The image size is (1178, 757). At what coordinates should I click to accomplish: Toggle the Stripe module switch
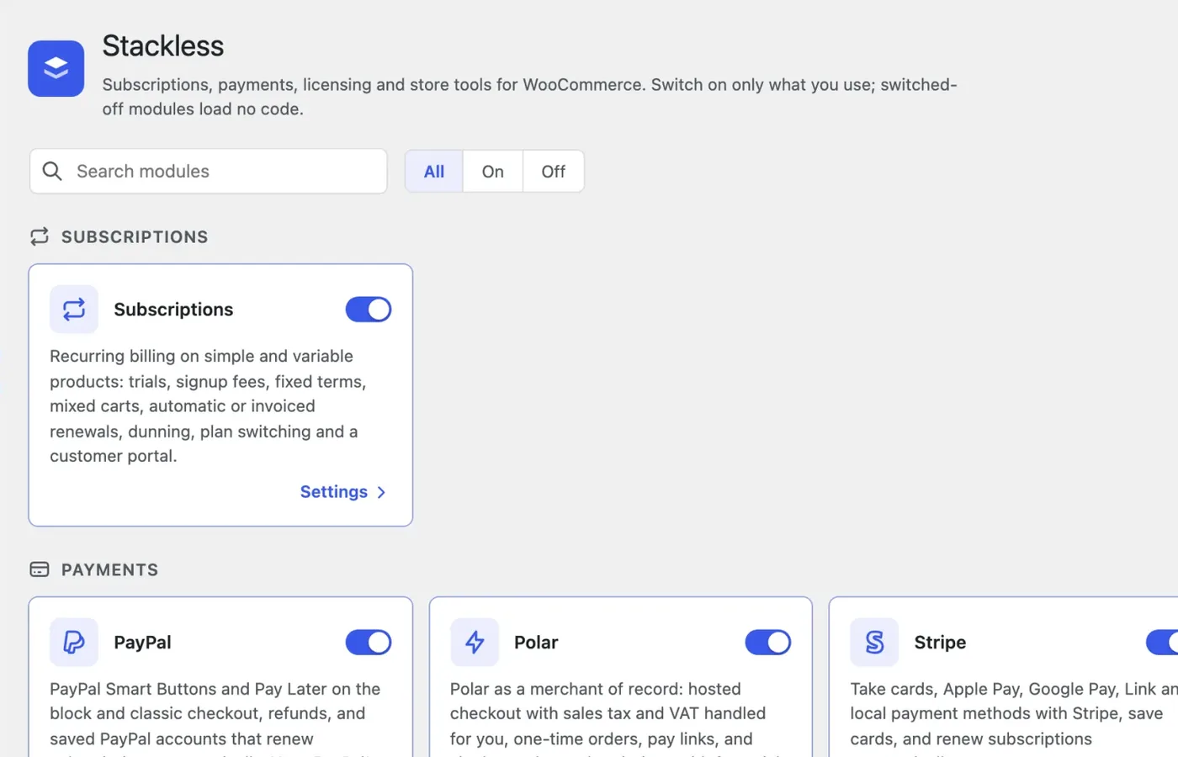pos(1162,642)
